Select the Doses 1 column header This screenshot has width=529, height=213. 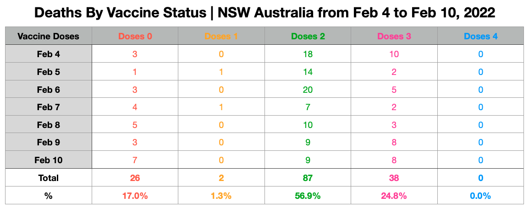coord(221,37)
